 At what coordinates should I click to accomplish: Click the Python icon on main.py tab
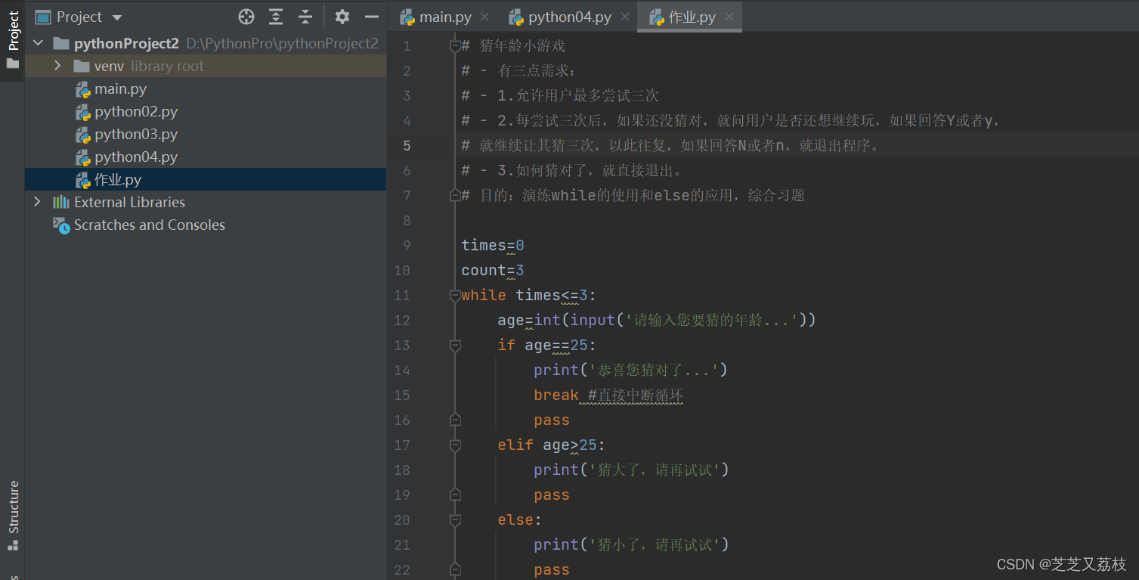point(407,17)
